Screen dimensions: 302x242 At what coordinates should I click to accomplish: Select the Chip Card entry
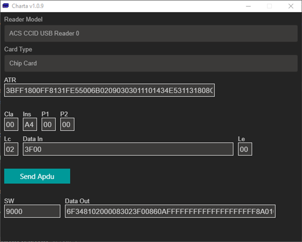coord(23,63)
